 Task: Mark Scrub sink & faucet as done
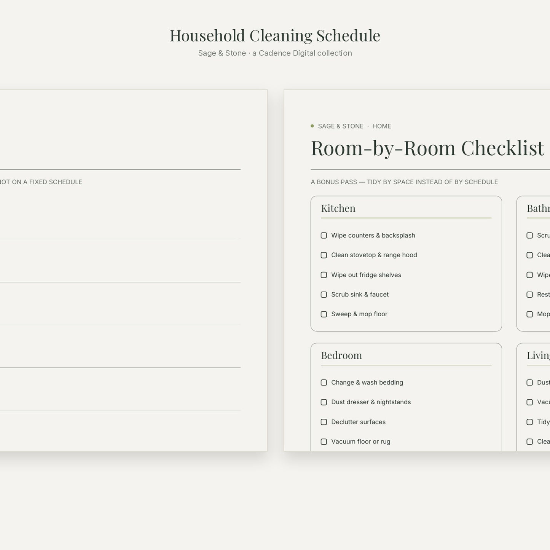324,295
